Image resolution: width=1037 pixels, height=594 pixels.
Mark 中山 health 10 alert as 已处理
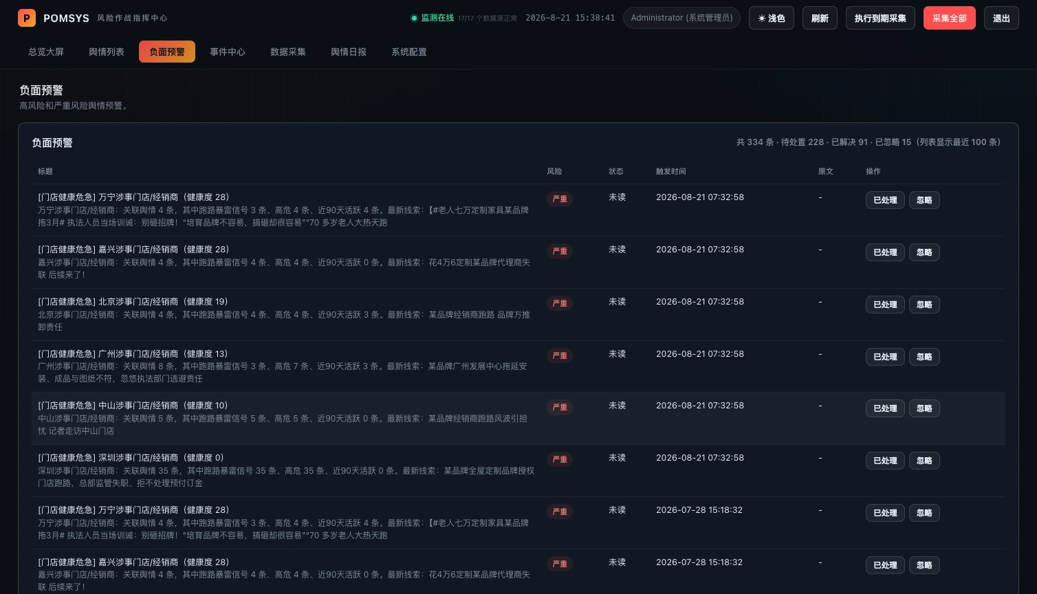(885, 408)
